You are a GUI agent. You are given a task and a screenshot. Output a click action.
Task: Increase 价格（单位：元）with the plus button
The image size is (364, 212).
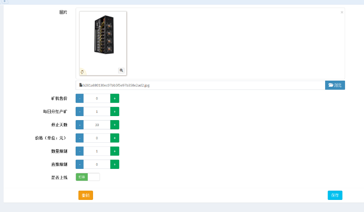click(114, 138)
